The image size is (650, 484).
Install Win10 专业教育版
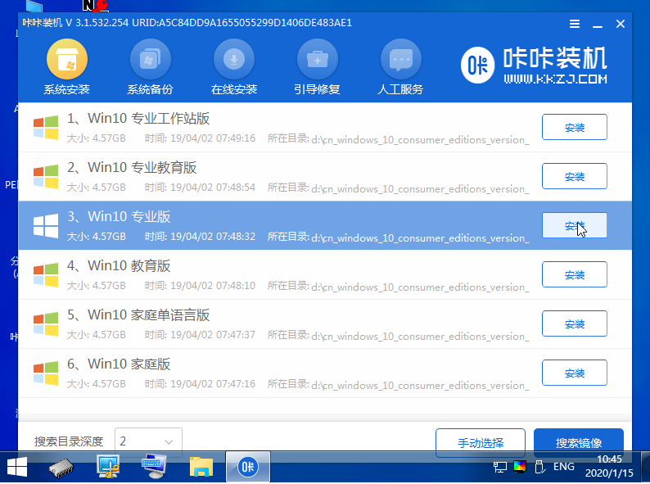575,177
